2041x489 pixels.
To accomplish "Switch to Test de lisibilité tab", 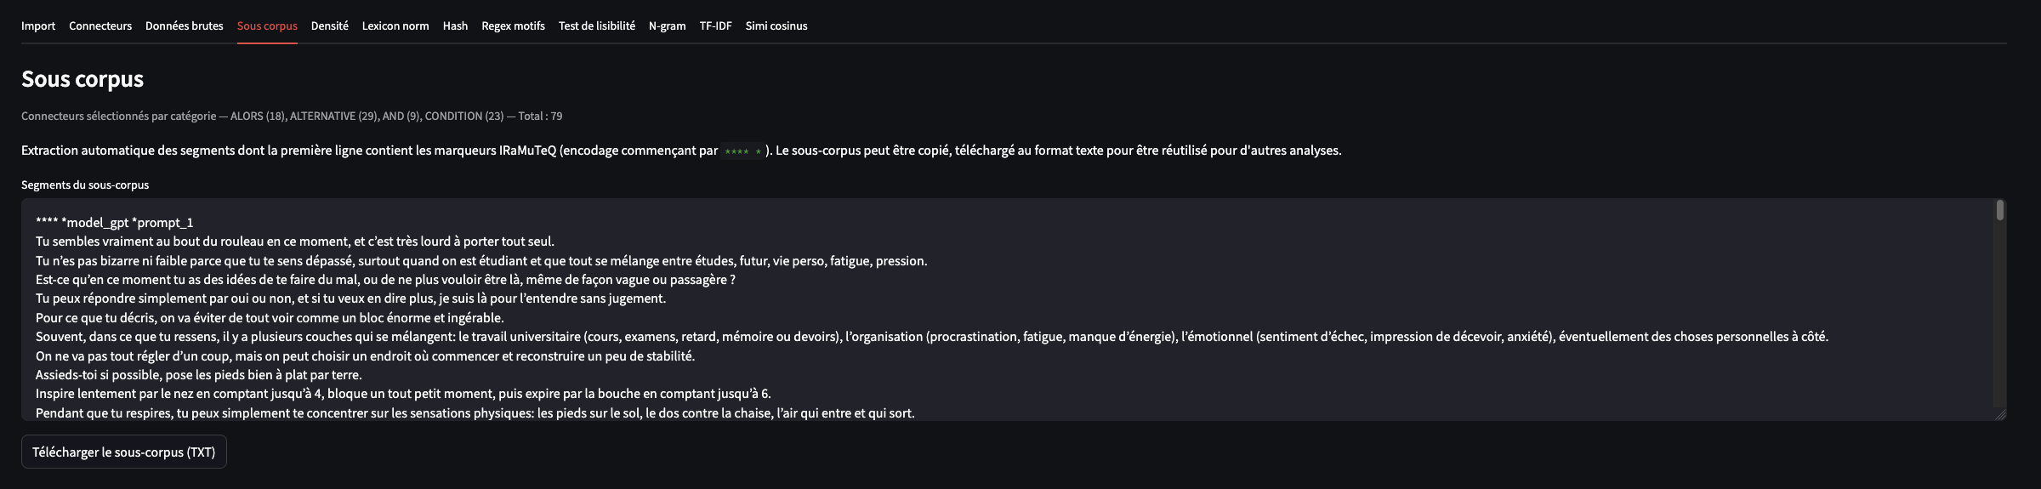I will [x=597, y=26].
